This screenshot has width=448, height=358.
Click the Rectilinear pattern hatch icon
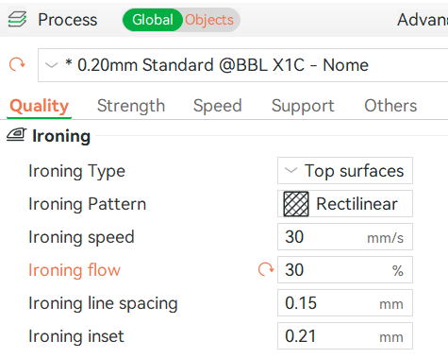(x=296, y=204)
